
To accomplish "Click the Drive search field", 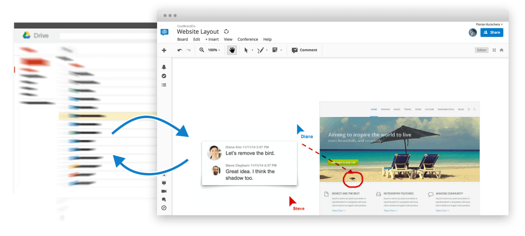I will [x=107, y=36].
